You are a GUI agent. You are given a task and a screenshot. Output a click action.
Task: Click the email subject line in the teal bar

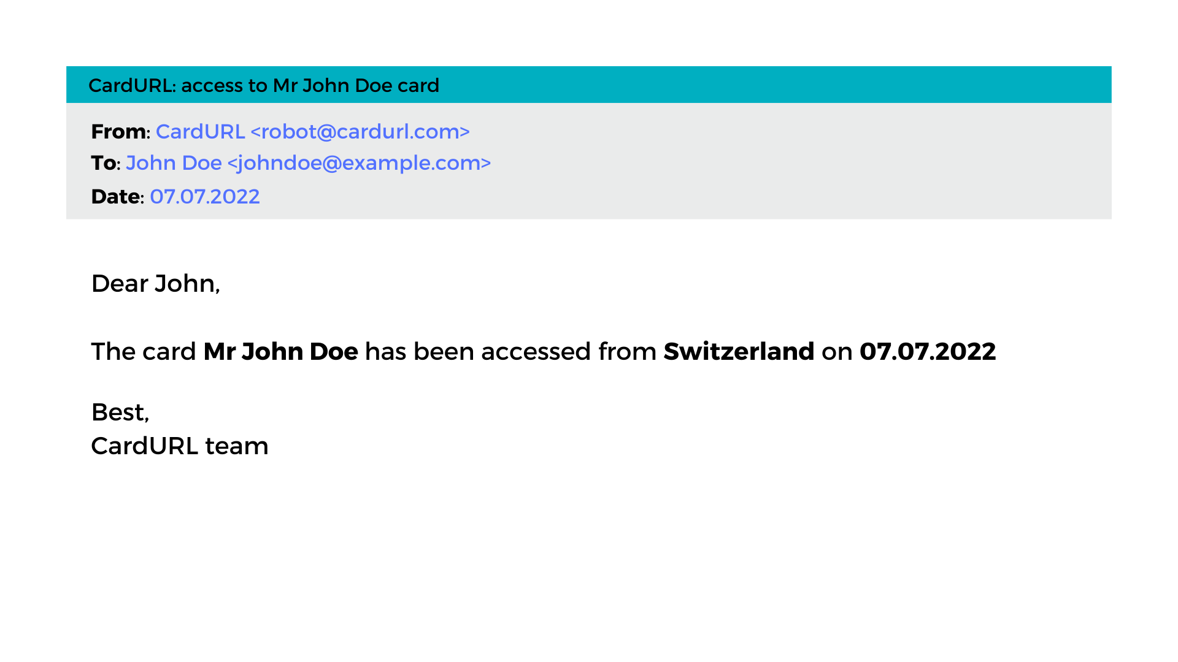tap(264, 85)
